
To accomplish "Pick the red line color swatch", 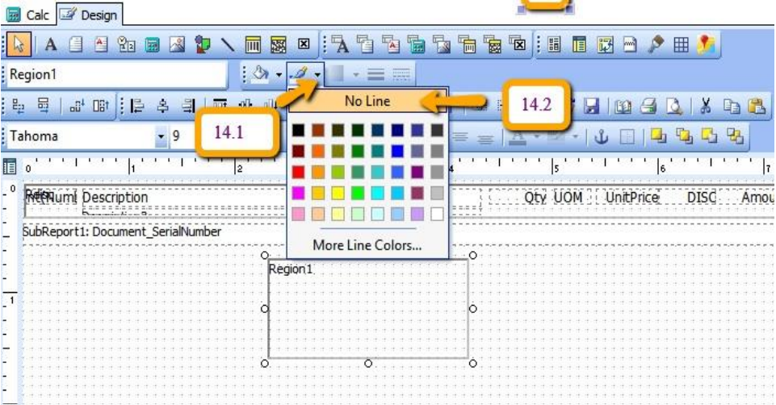I will pyautogui.click(x=300, y=171).
